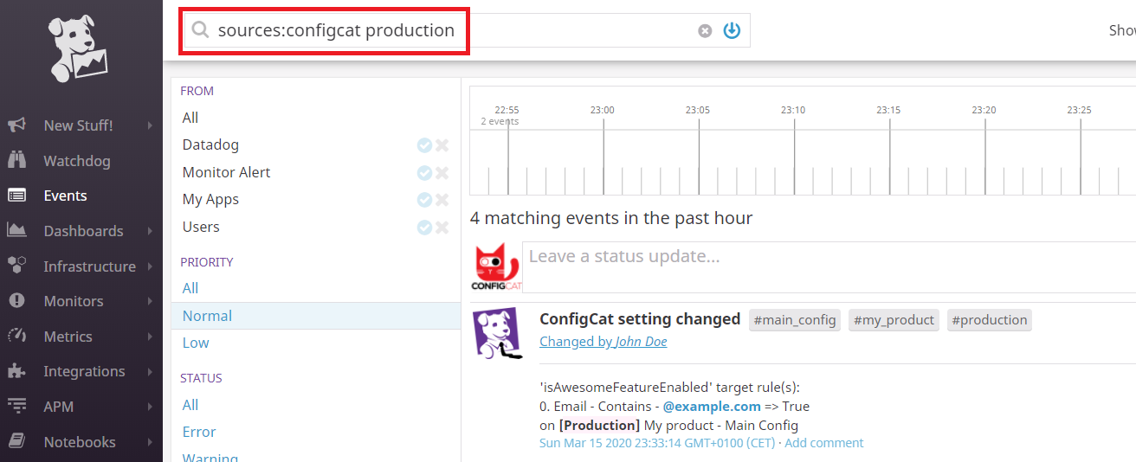Click the Integrations puzzle icon

(x=16, y=371)
